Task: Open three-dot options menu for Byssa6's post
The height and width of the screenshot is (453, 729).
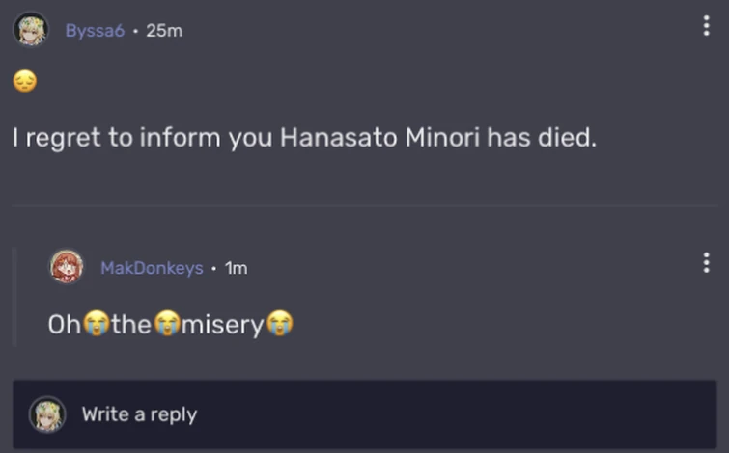Action: (x=707, y=26)
